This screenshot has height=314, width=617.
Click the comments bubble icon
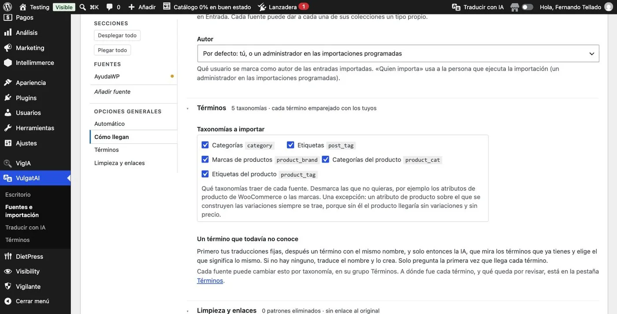tap(109, 7)
